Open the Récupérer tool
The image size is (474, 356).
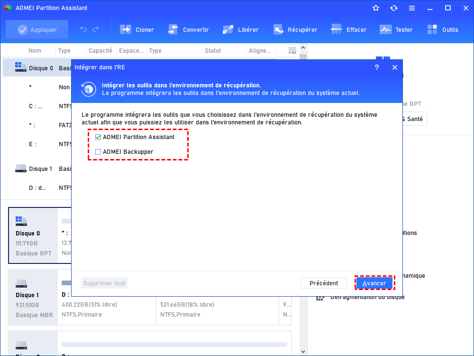pyautogui.click(x=295, y=29)
